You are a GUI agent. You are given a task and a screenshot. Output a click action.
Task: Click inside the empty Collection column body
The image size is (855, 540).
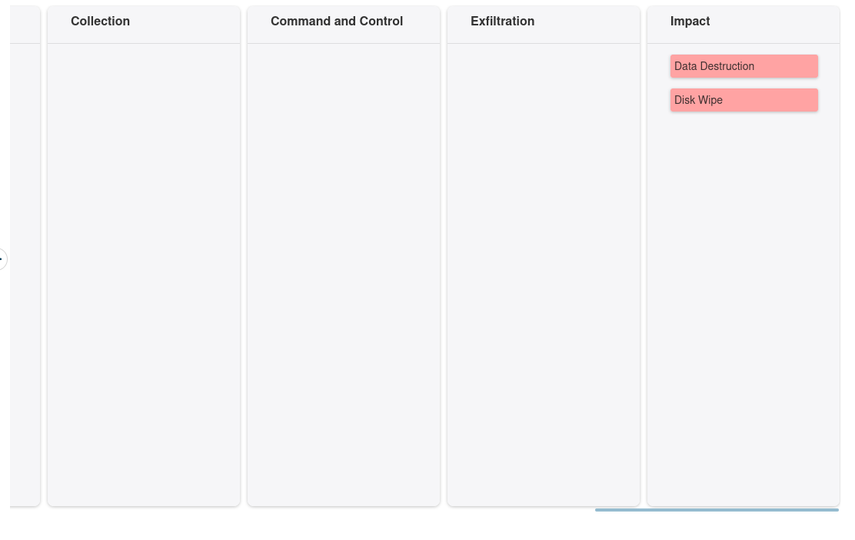144,269
